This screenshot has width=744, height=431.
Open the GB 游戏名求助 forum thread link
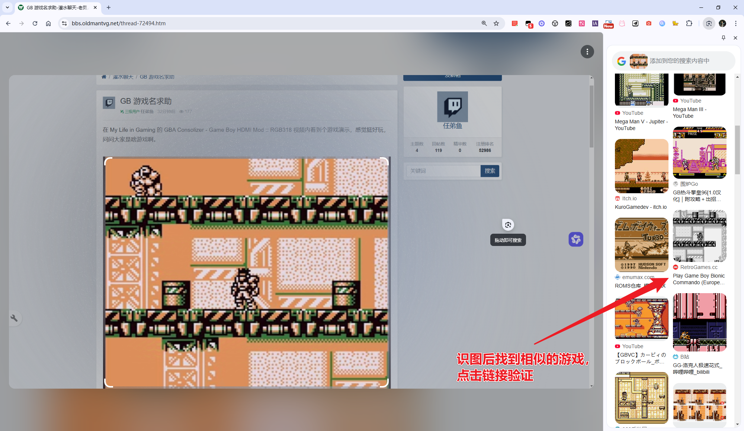point(157,77)
